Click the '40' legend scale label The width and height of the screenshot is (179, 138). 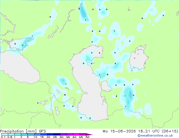(74, 137)
